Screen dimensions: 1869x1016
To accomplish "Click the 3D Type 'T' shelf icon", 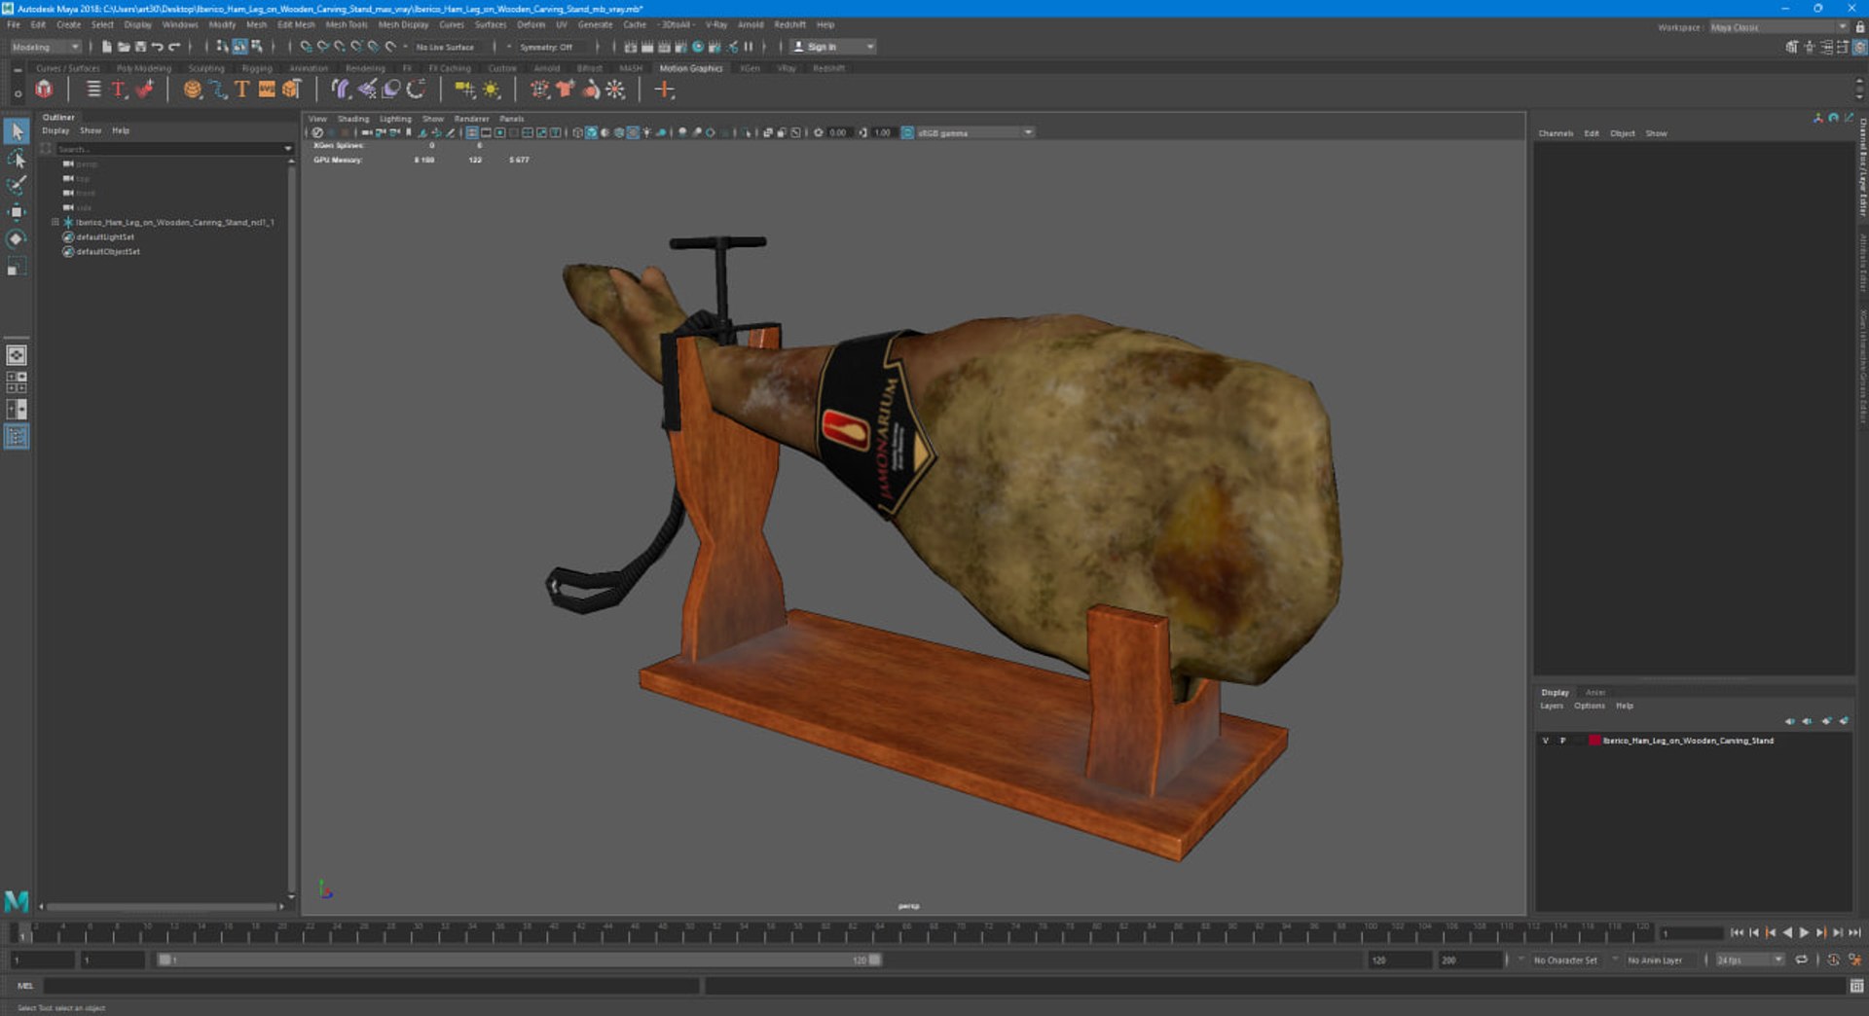I will pos(241,90).
